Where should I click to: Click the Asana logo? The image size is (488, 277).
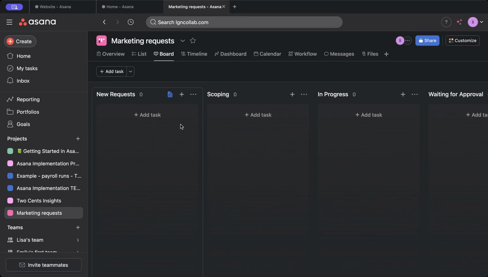click(x=37, y=22)
